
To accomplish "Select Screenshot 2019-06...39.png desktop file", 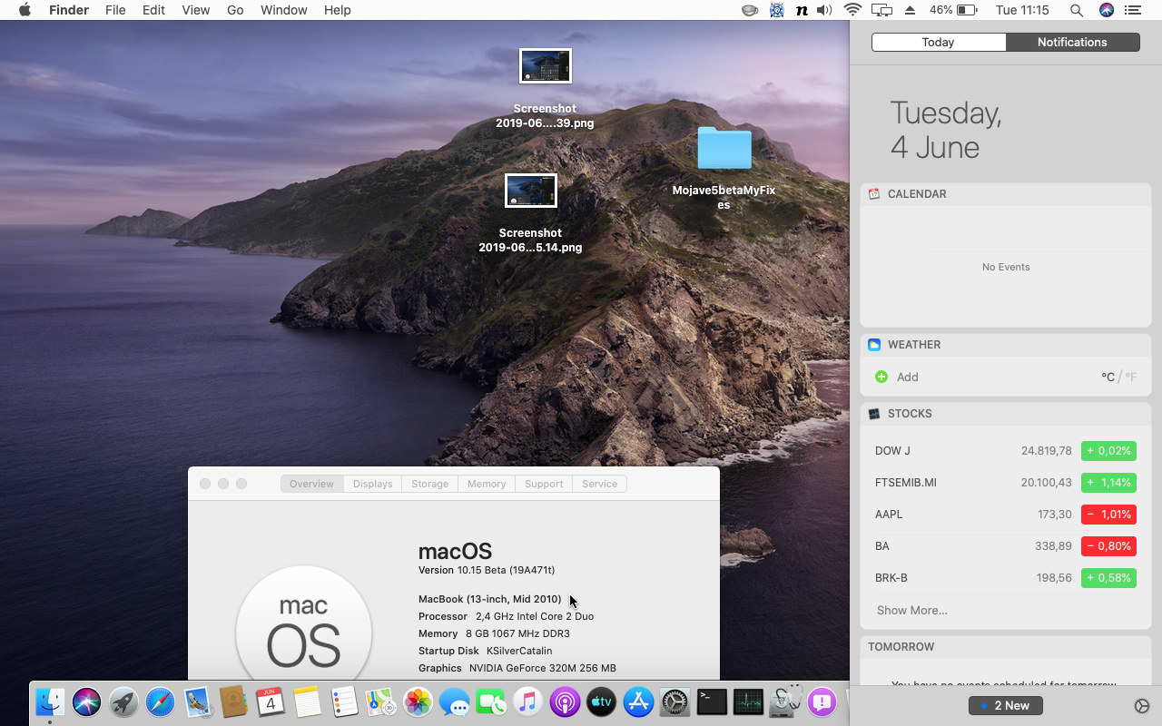I will pos(545,88).
